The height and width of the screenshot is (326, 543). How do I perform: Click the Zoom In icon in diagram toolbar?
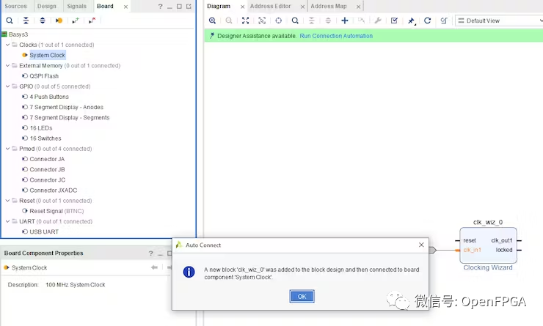[x=213, y=21]
